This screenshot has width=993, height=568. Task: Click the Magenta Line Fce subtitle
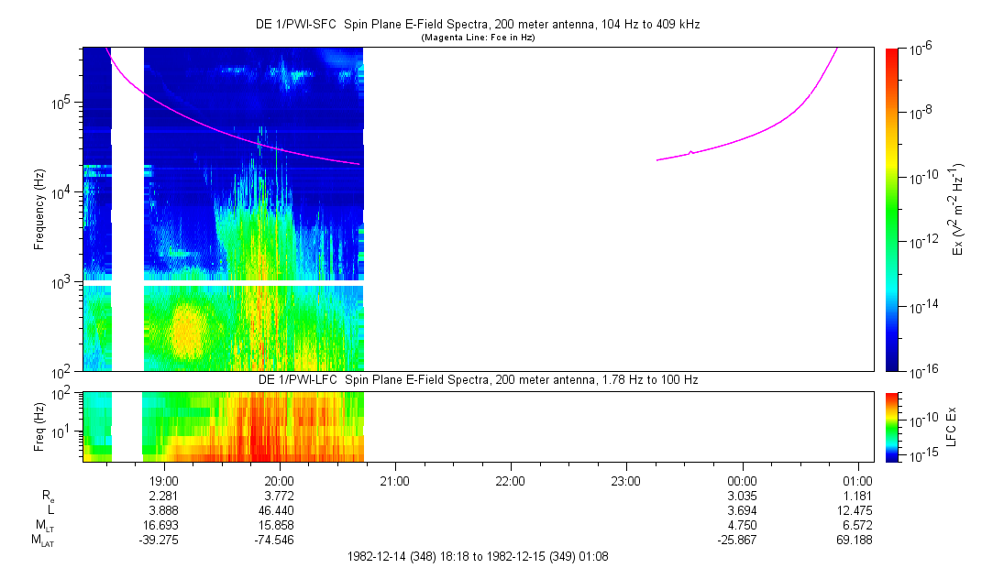tap(478, 38)
